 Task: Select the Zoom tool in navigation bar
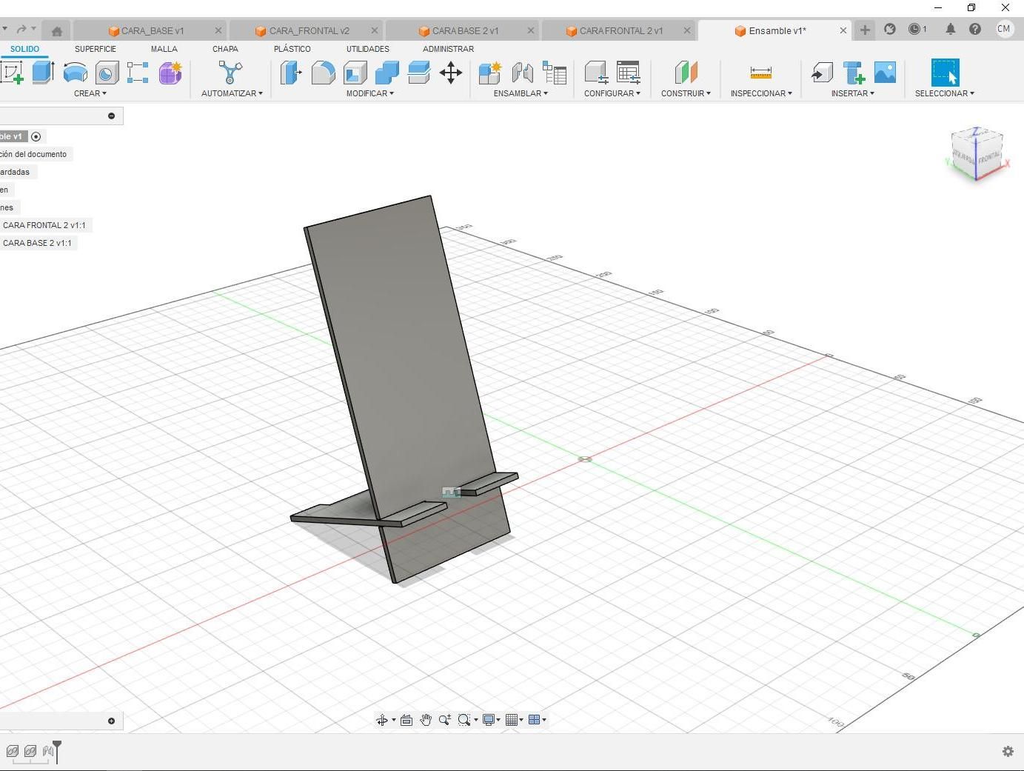[445, 720]
